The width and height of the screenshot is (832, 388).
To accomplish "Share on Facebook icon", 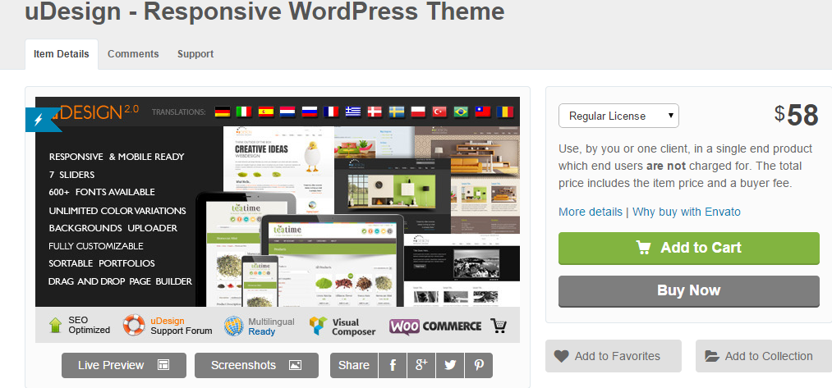I will point(393,365).
